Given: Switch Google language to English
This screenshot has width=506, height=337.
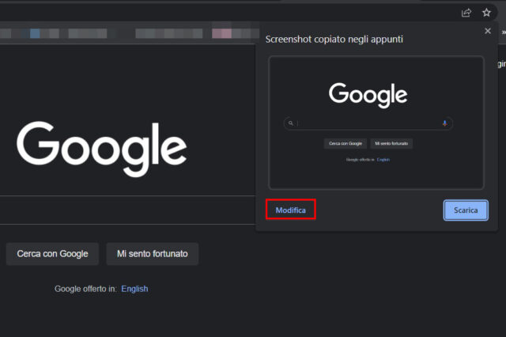Looking at the screenshot, I should (134, 289).
